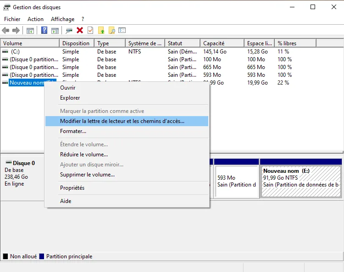Open Help via the blue question mark icon
The height and width of the screenshot is (272, 344).
44,30
